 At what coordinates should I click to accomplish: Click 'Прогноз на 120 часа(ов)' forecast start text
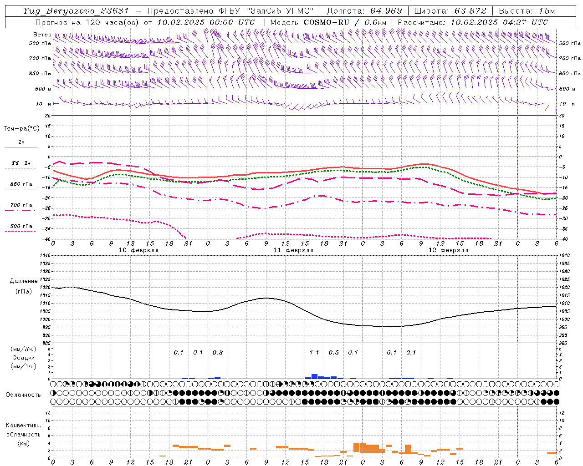point(88,22)
